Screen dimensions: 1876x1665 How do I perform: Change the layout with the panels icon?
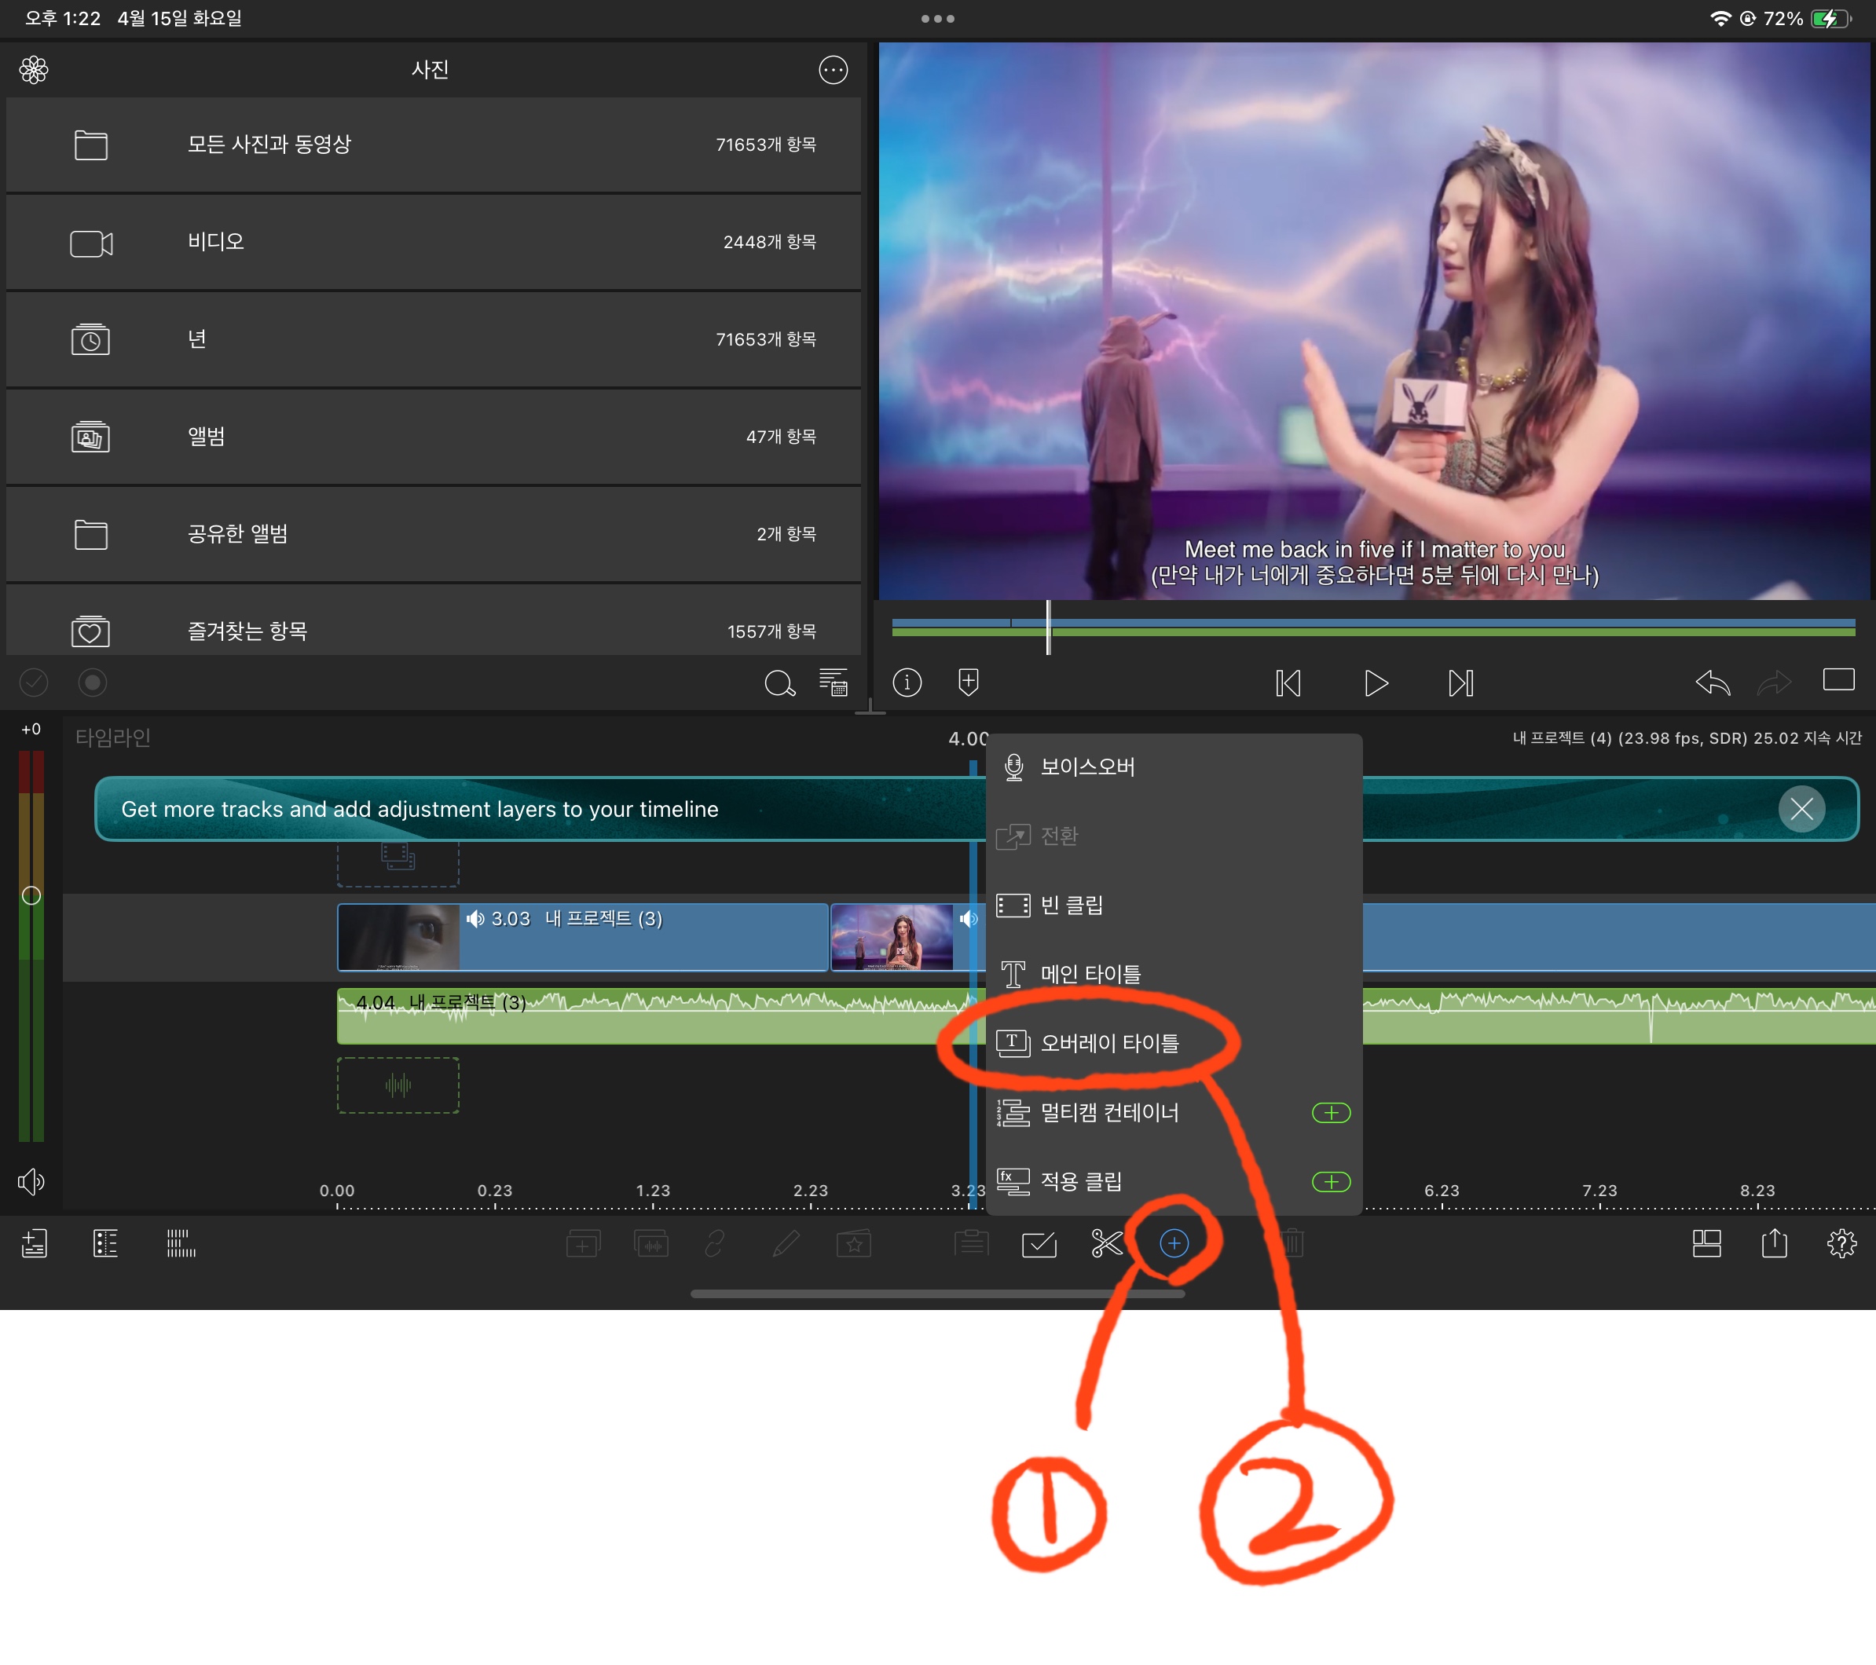1706,1244
